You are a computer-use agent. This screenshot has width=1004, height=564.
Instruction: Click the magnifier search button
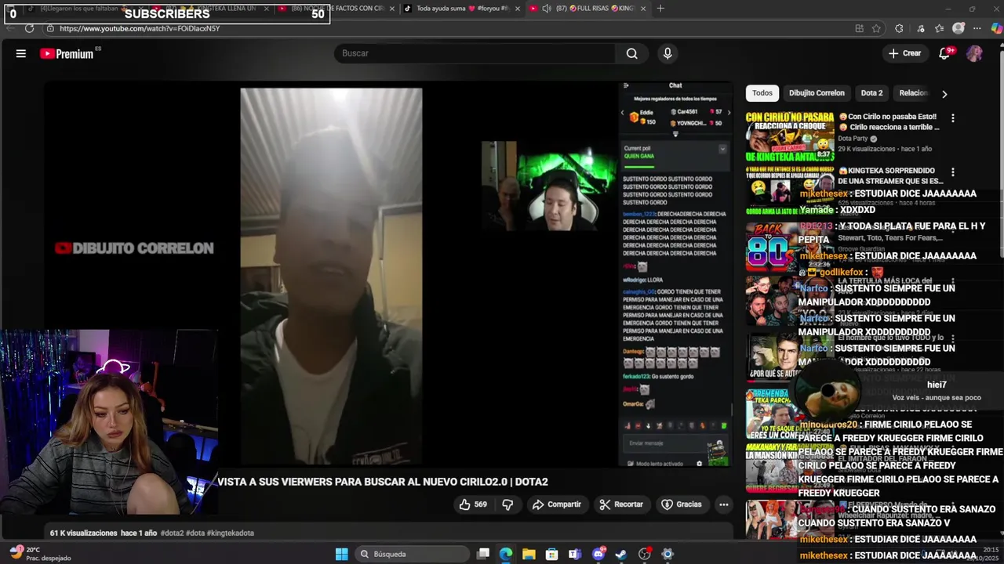[631, 53]
